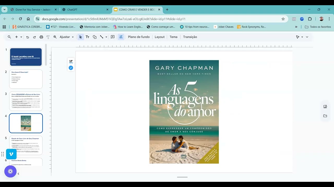Open the Rock Synonyms bookmark
Image resolution: width=334 pixels, height=187 pixels.
252,27
